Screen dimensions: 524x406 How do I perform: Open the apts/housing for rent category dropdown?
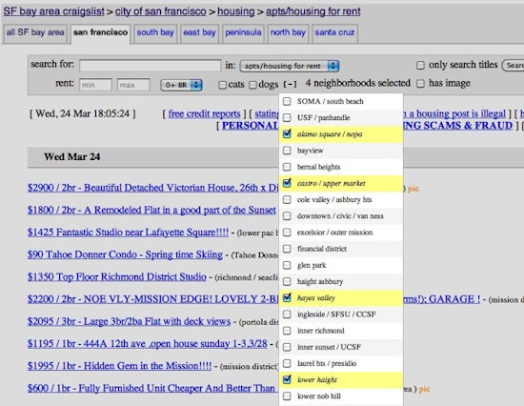click(290, 66)
